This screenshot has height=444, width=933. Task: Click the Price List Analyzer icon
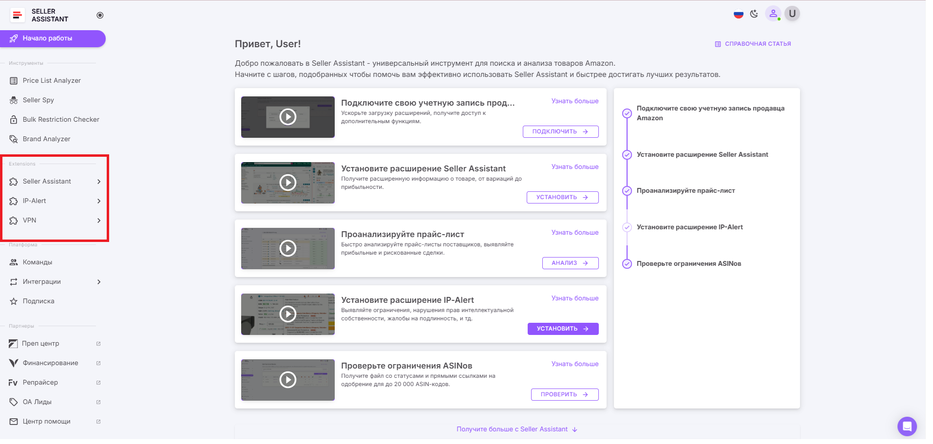pos(14,81)
